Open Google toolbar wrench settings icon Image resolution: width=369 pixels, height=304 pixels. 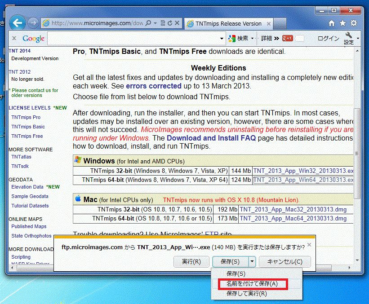coord(348,38)
